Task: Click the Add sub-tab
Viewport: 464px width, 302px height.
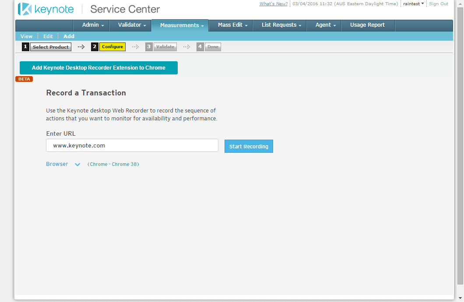Action: point(69,36)
